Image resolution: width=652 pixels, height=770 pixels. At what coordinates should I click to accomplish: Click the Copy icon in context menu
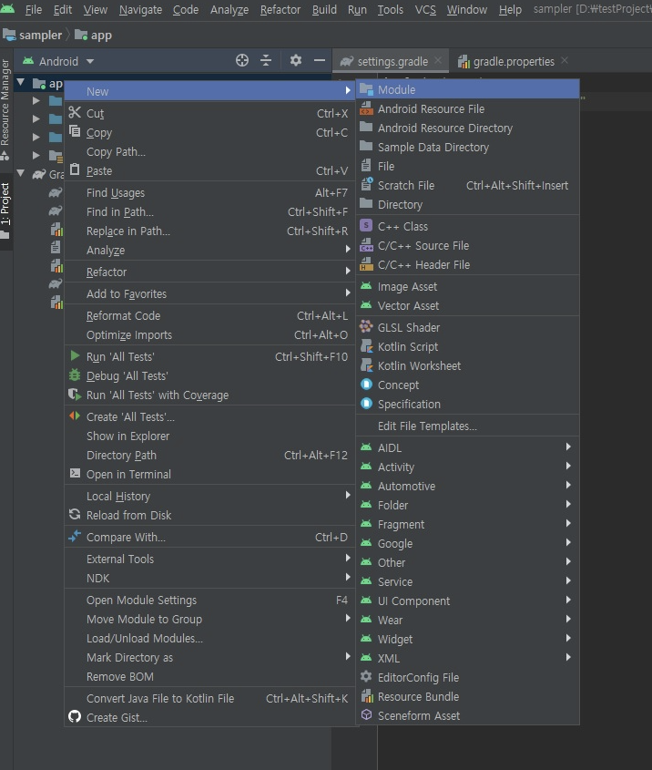pyautogui.click(x=75, y=131)
